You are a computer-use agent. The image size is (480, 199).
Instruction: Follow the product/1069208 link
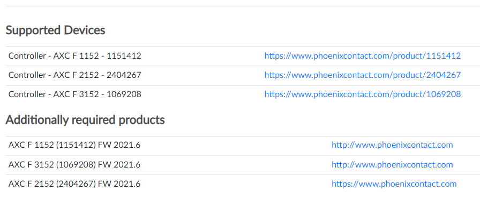point(363,94)
